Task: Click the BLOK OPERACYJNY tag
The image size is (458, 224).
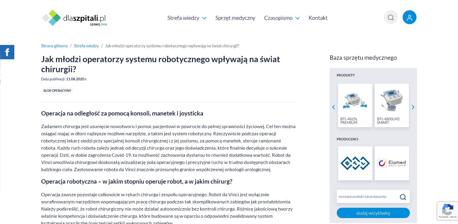Action: 57,90
